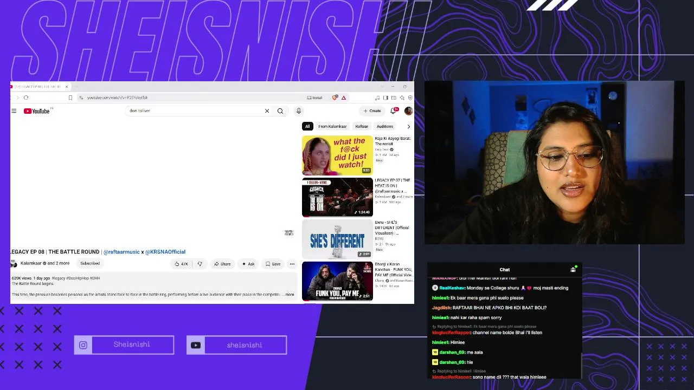The height and width of the screenshot is (390, 694).
Task: Select the 'All' filter chip
Action: [307, 127]
